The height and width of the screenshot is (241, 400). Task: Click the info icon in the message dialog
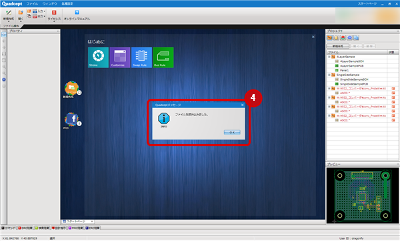164,118
